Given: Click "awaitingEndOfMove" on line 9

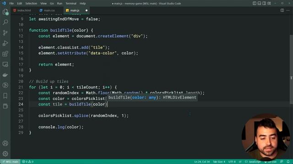Looking at the screenshot, I should click(59, 19).
